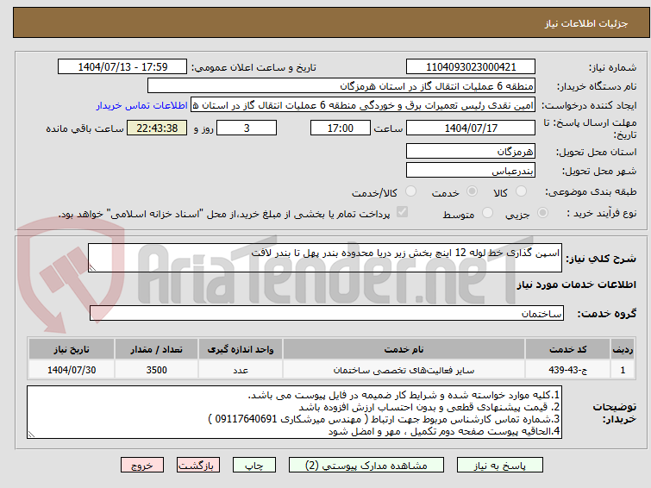This screenshot has height=488, width=651.
Task: Click the شرح کلی نیاز text area
Action: point(325,258)
